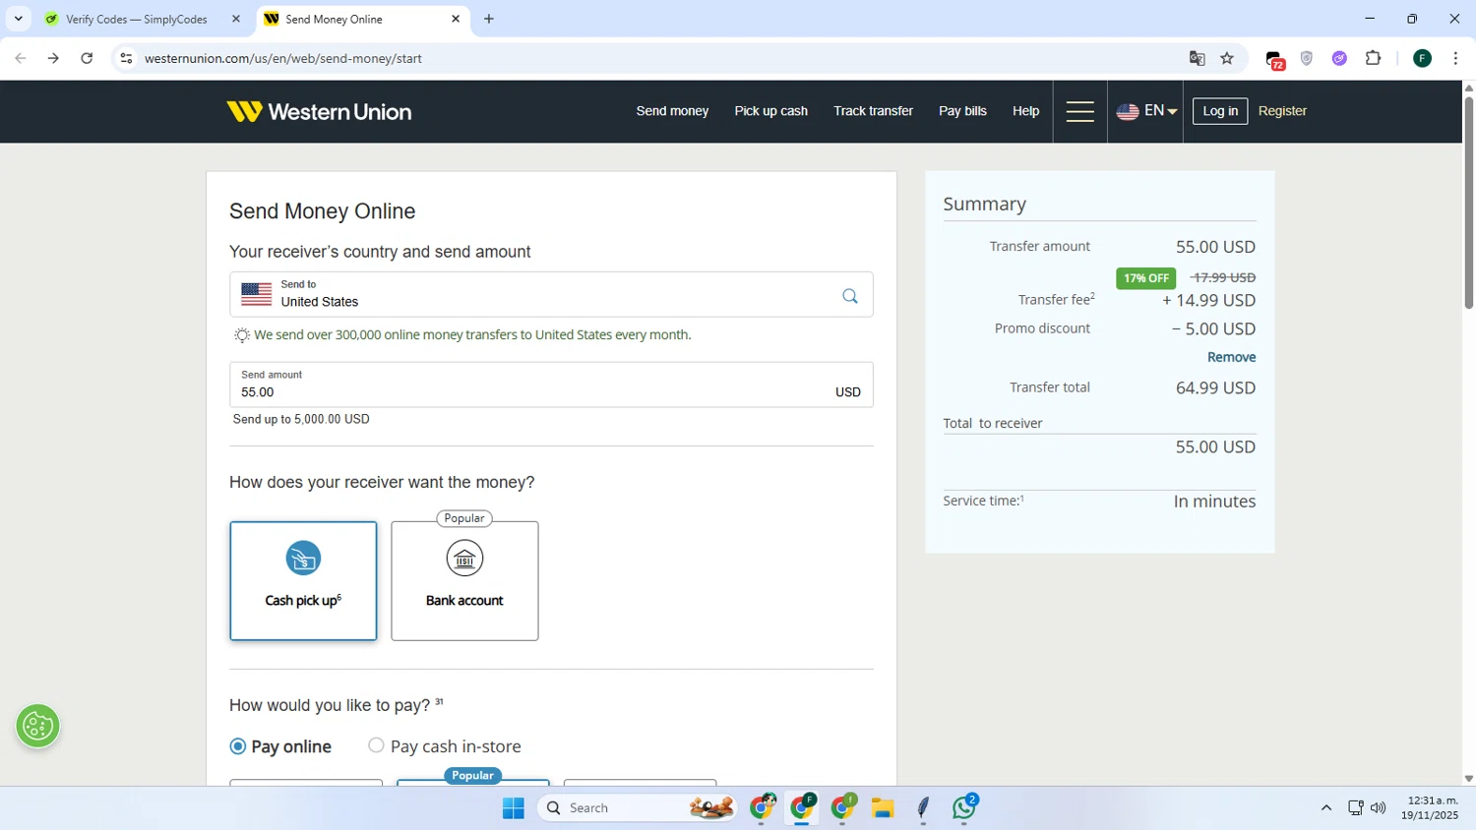Open the shield extension icon
This screenshot has height=830, width=1476.
click(1307, 58)
